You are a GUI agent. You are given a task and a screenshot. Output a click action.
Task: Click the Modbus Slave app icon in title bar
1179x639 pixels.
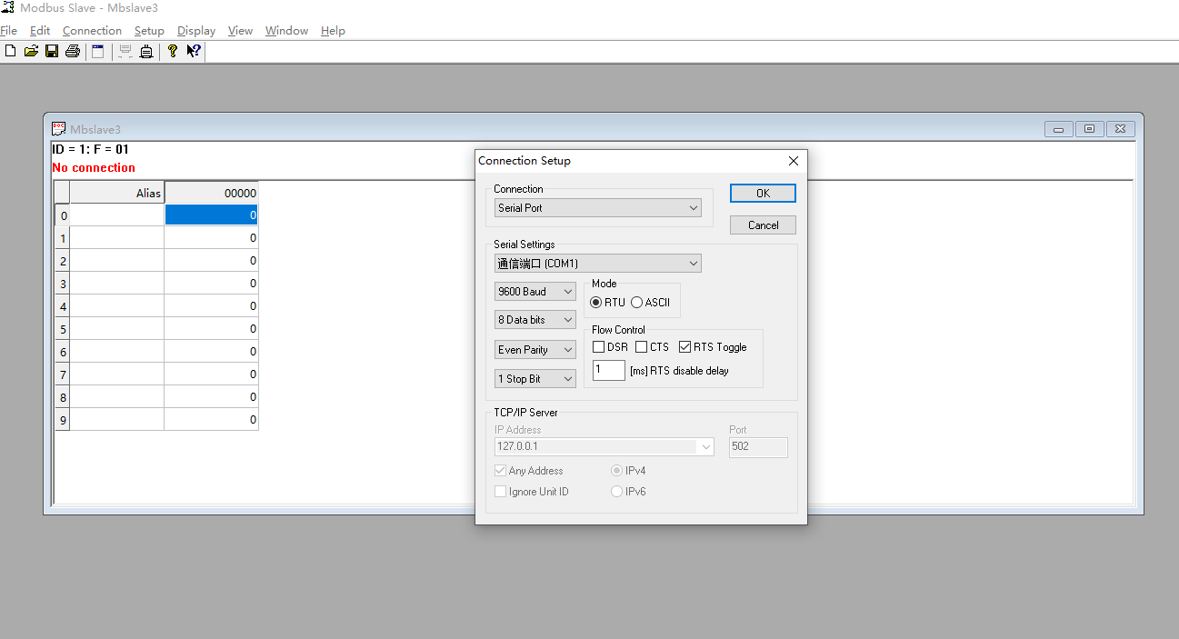8,7
